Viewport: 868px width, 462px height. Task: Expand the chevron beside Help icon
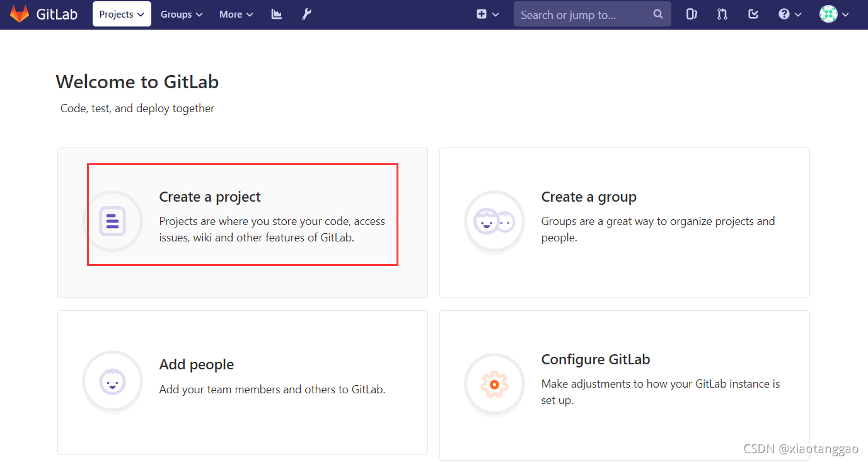pos(798,14)
